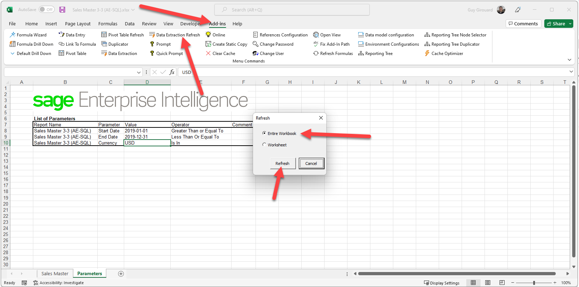Toggle the AutoSave switch

[x=47, y=10]
